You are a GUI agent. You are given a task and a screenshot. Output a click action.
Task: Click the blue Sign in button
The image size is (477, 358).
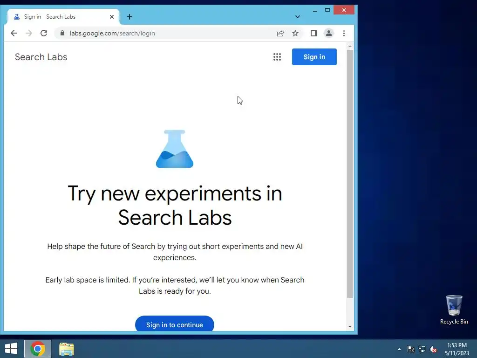click(x=314, y=57)
